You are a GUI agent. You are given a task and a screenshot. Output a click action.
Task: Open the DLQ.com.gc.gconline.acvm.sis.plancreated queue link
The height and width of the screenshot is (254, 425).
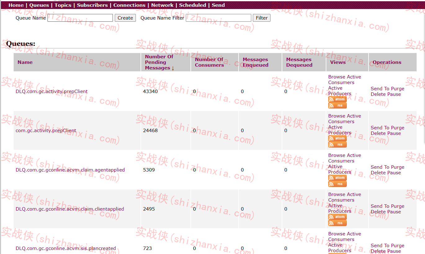pyautogui.click(x=66, y=248)
